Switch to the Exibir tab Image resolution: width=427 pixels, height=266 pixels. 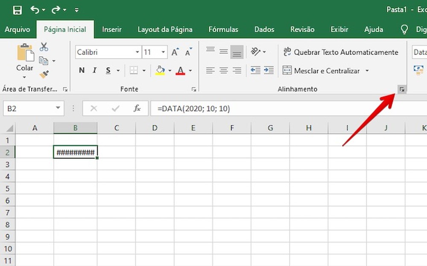tap(339, 29)
